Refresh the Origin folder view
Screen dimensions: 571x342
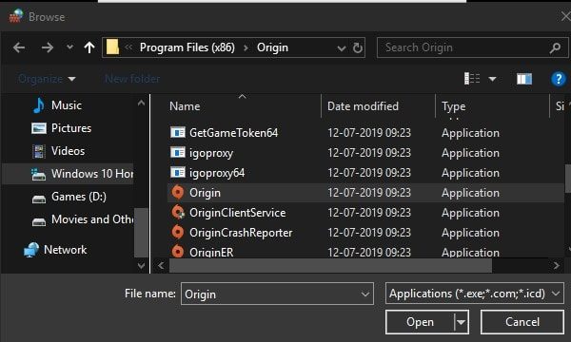click(358, 47)
